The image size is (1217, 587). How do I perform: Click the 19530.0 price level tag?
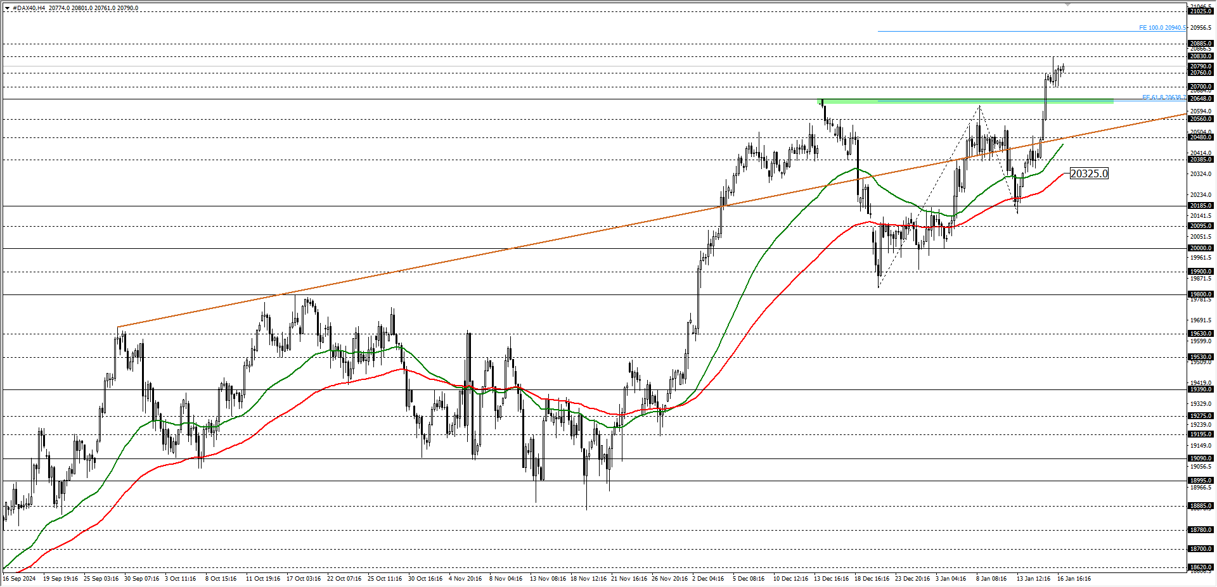click(x=1201, y=357)
